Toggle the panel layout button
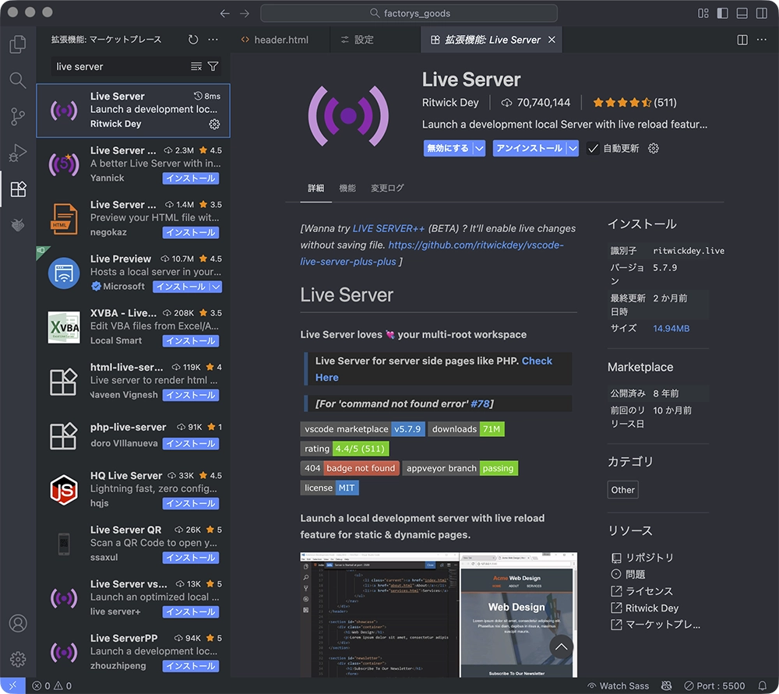The height and width of the screenshot is (694, 779). click(742, 13)
